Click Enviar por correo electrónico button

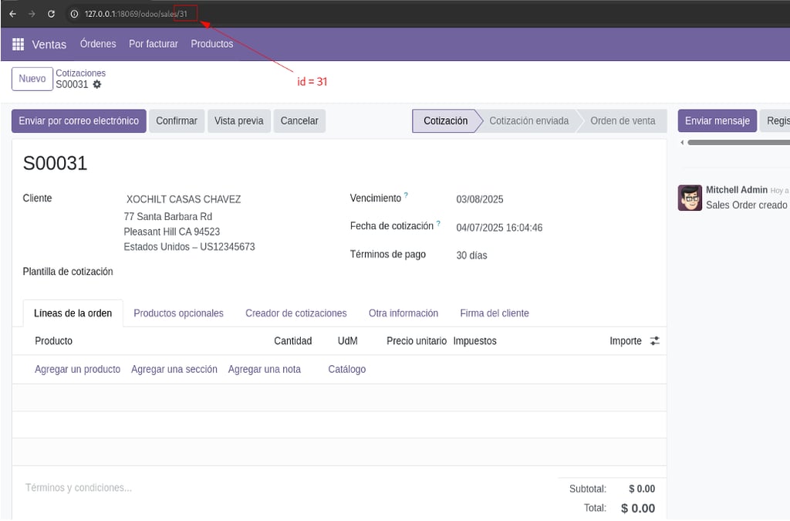79,121
